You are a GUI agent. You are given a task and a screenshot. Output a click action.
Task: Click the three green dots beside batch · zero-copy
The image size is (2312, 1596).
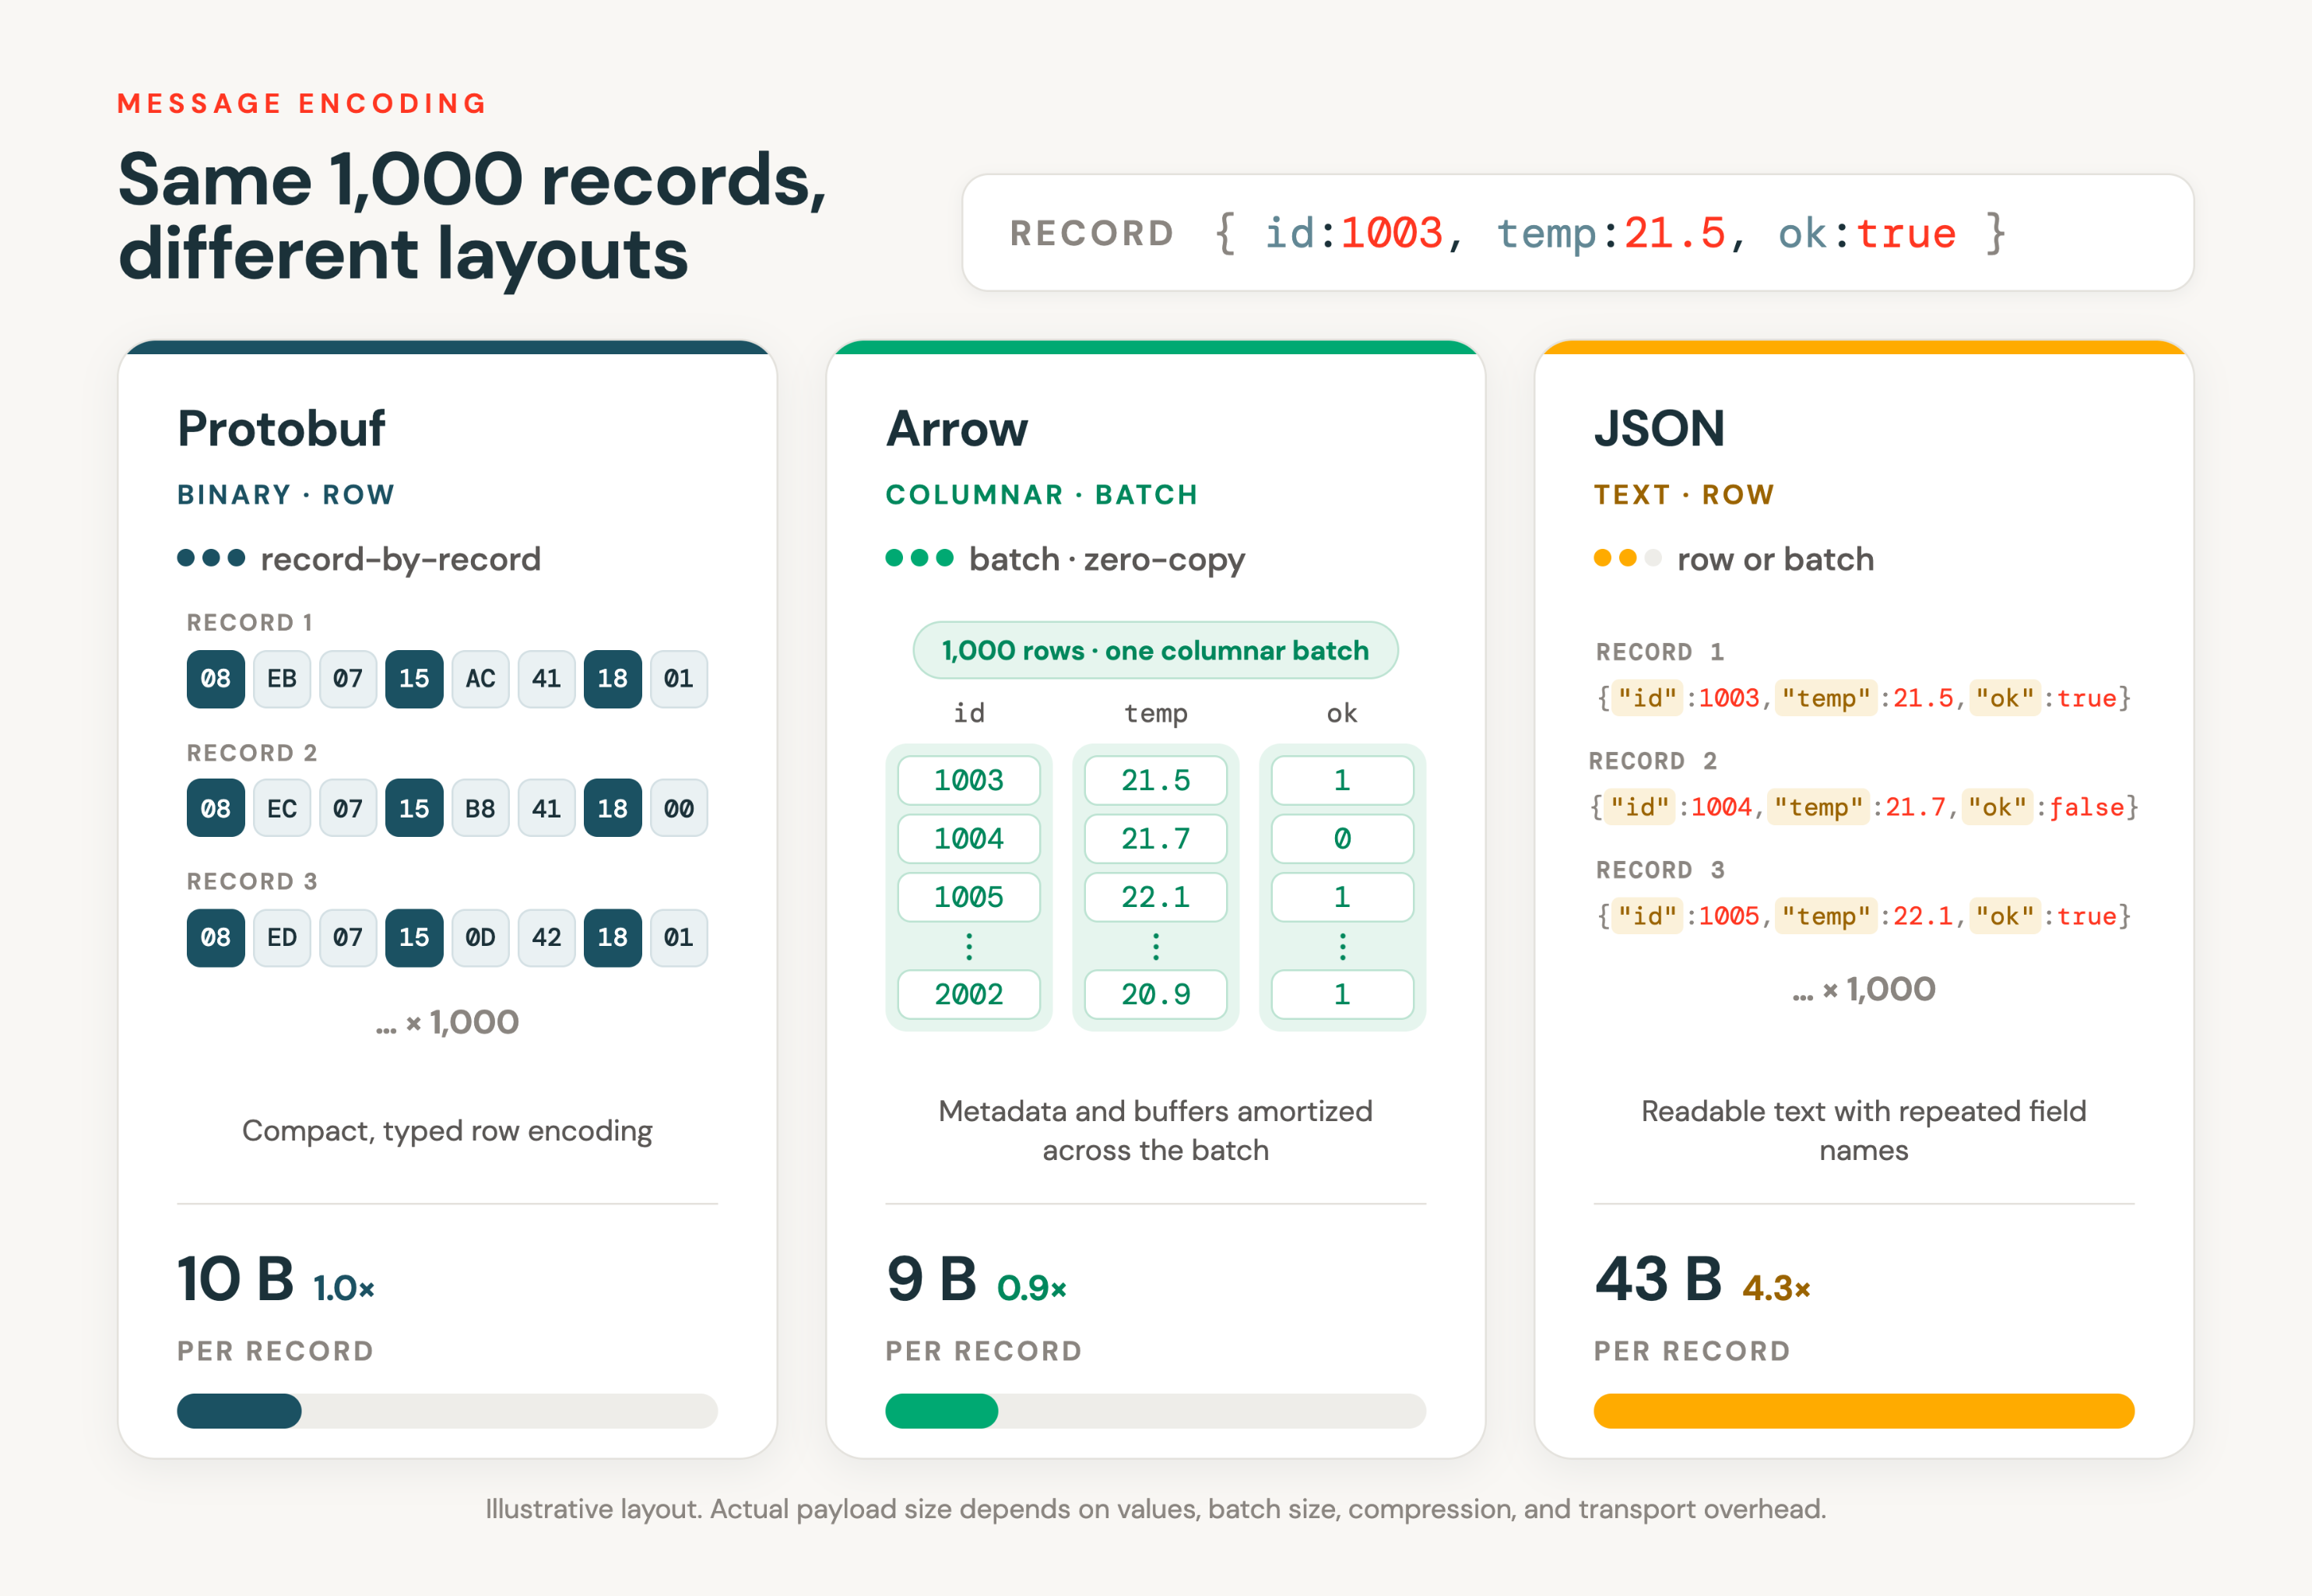919,557
